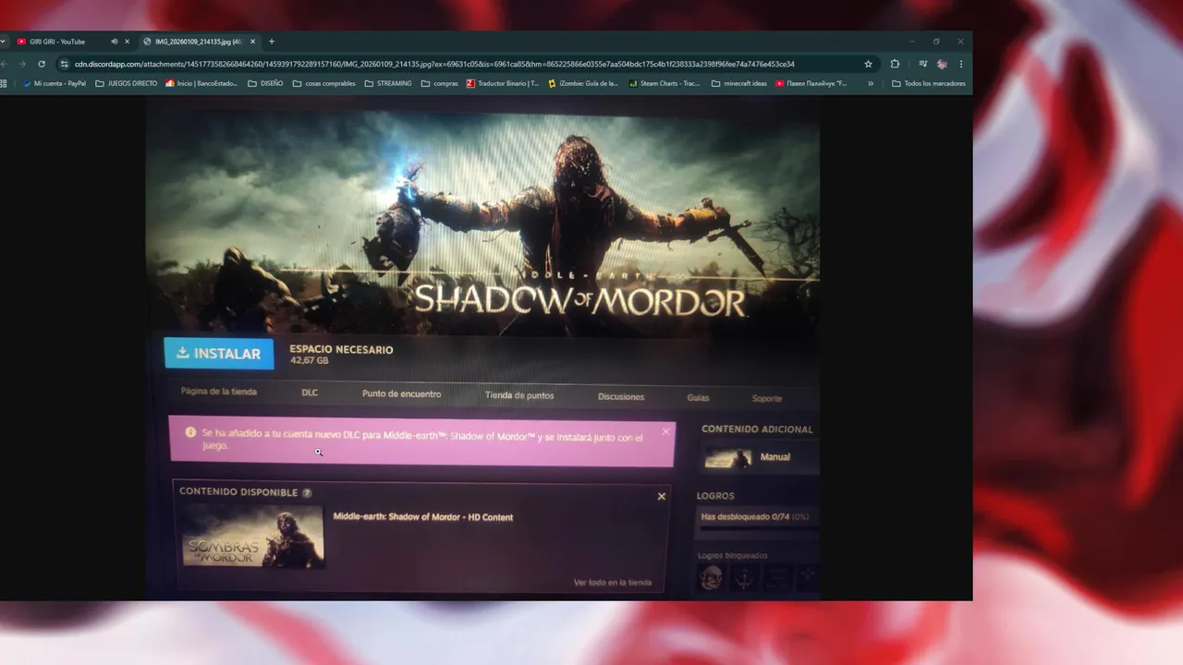Viewport: 1183px width, 665px height.
Task: Open the Extensions puzzle icon
Action: coord(895,64)
